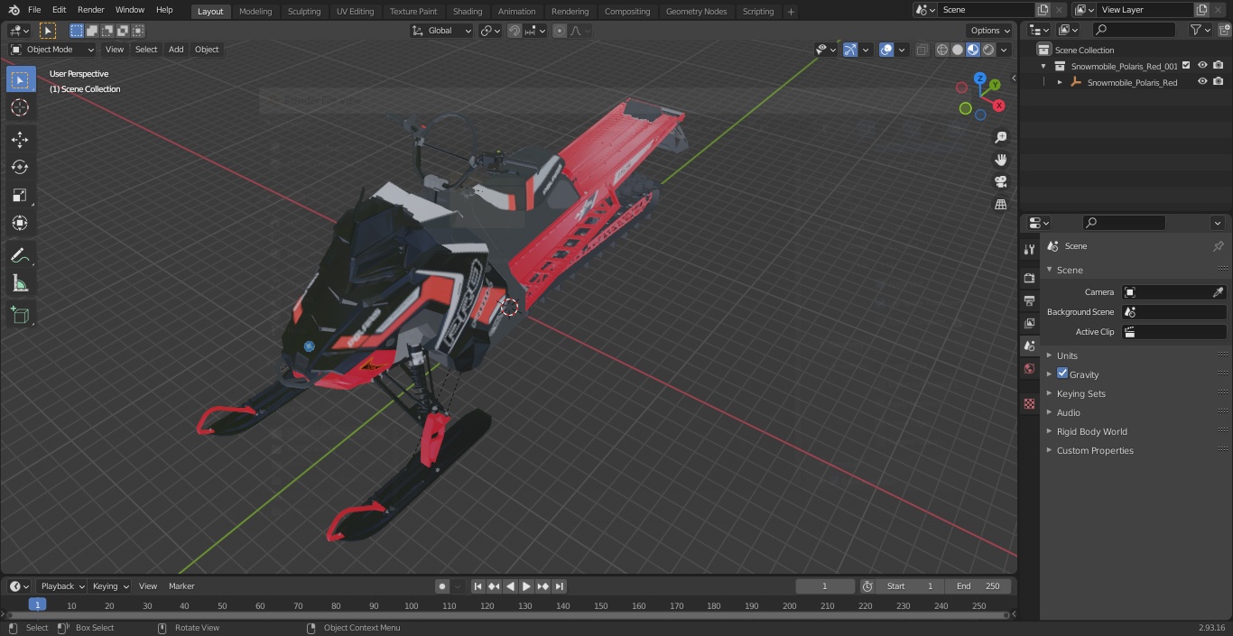Click the viewport pan hand icon
The image size is (1233, 636).
point(1000,160)
